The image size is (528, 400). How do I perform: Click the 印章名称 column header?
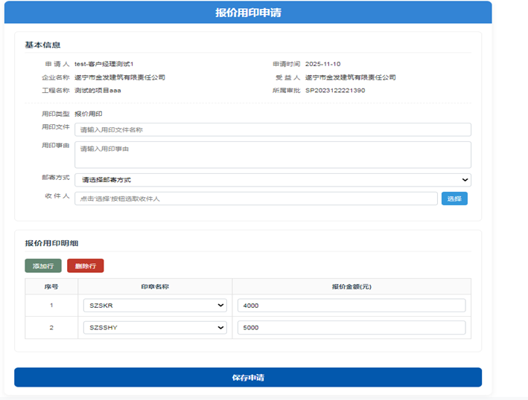click(x=155, y=286)
